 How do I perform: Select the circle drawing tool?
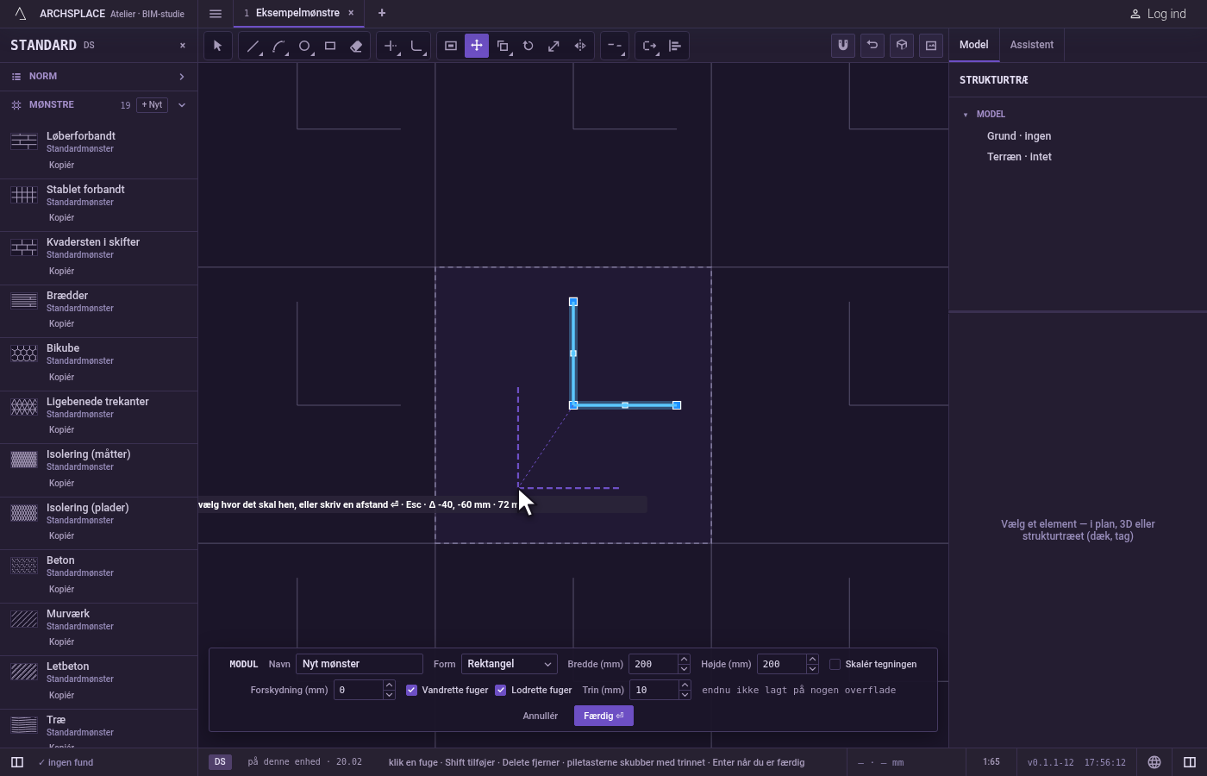point(304,46)
